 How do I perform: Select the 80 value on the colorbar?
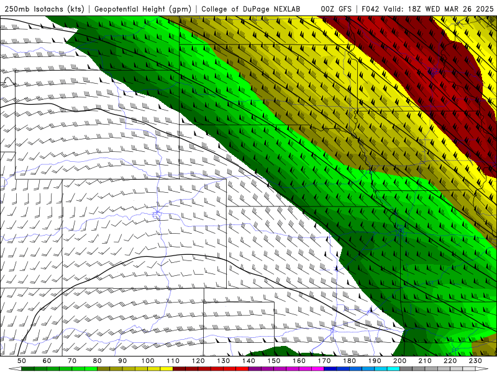pyautogui.click(x=98, y=361)
